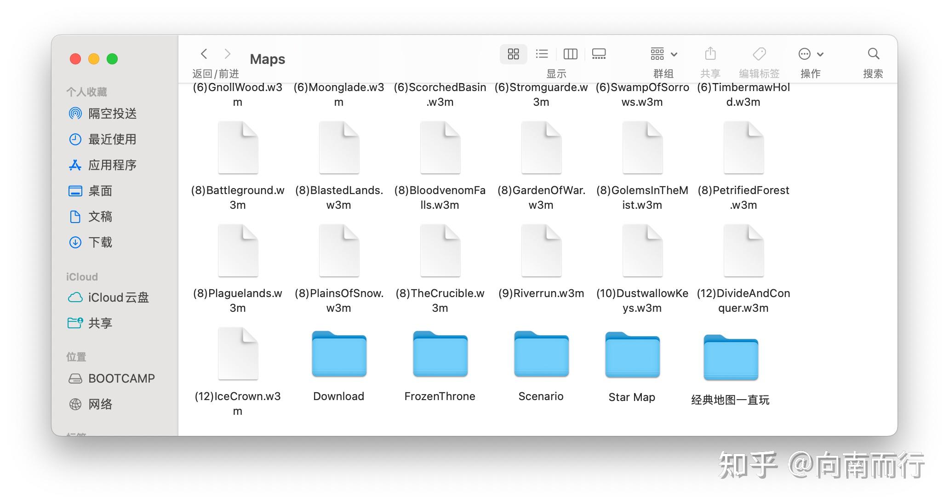Viewport: 949px width, 504px height.
Task: Click the 共享 share icon in the toolbar
Action: (x=710, y=54)
